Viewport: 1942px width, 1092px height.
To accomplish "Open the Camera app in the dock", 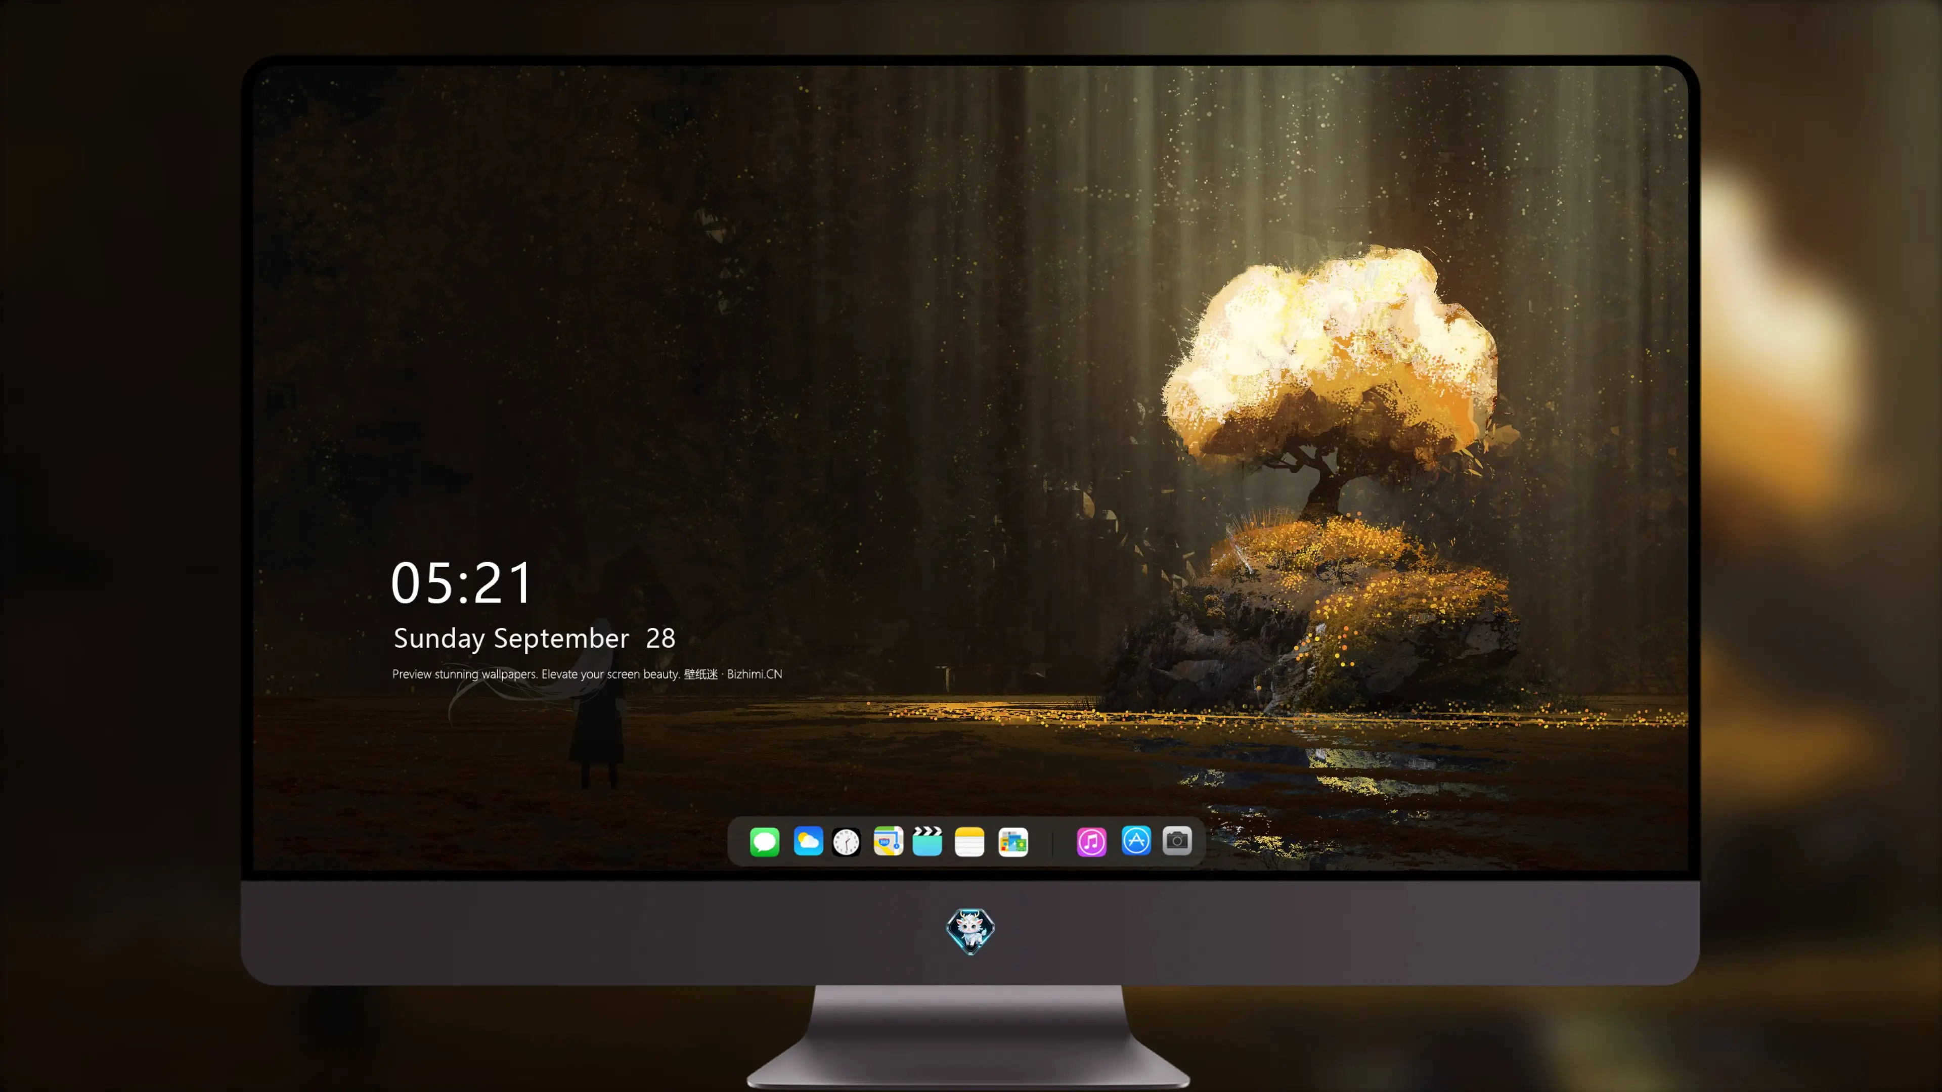I will click(x=1177, y=840).
